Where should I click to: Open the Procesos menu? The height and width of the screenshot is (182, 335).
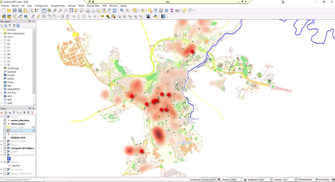click(x=113, y=6)
